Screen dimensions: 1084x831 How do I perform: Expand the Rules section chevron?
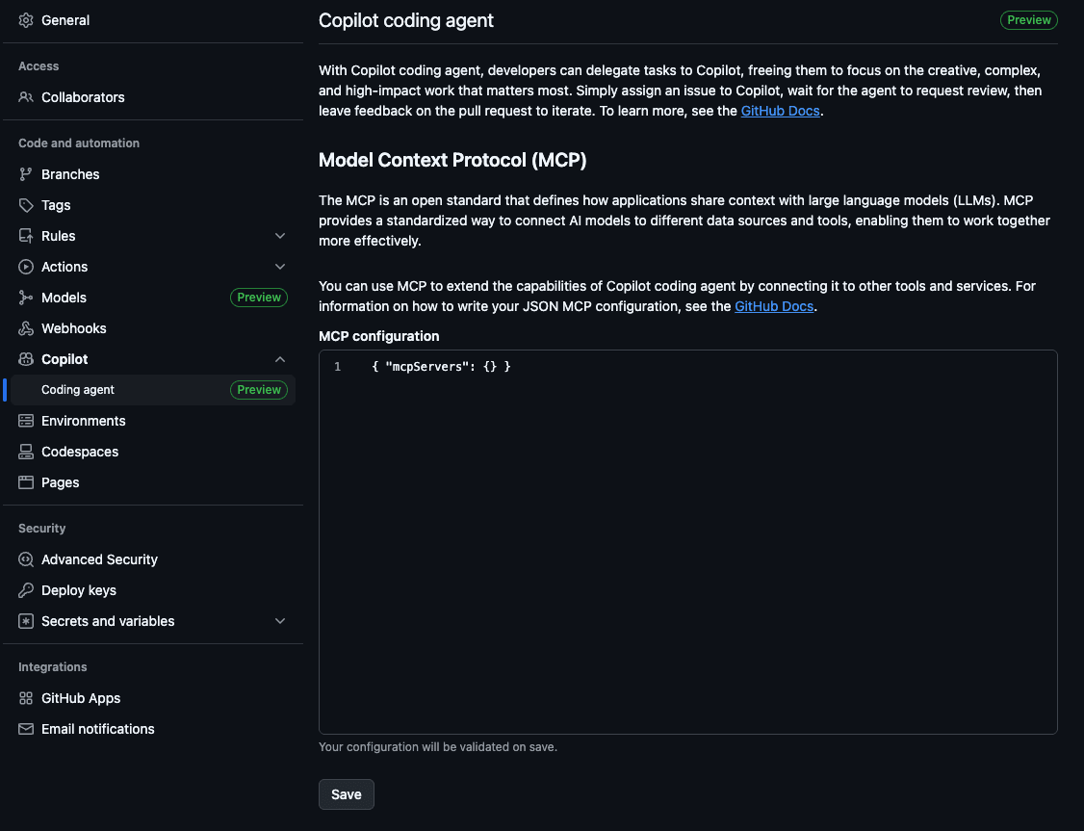coord(280,236)
